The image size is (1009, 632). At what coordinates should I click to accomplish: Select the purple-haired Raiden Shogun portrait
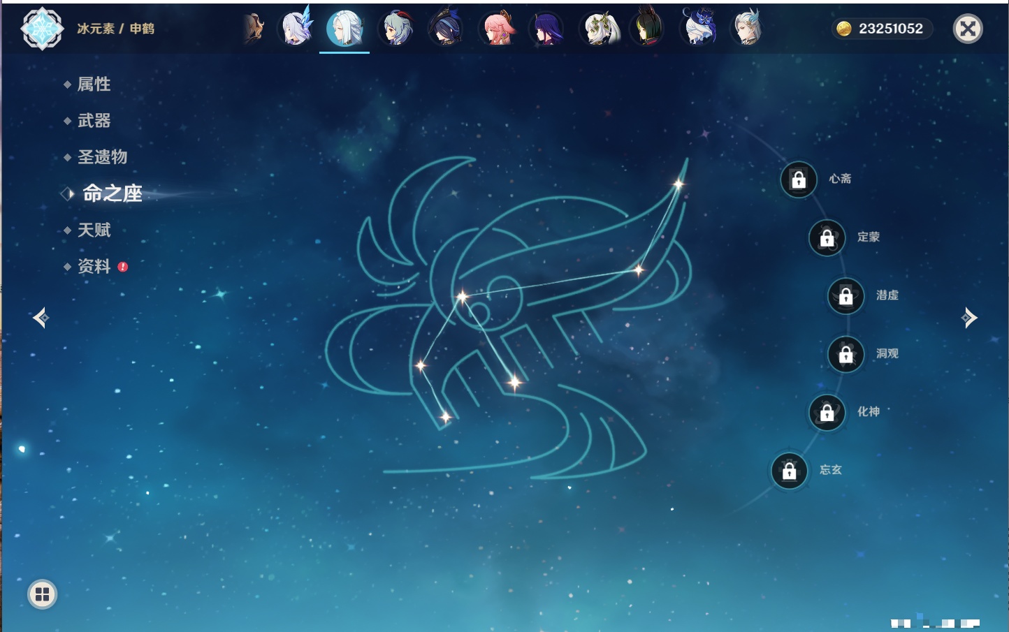pyautogui.click(x=548, y=29)
